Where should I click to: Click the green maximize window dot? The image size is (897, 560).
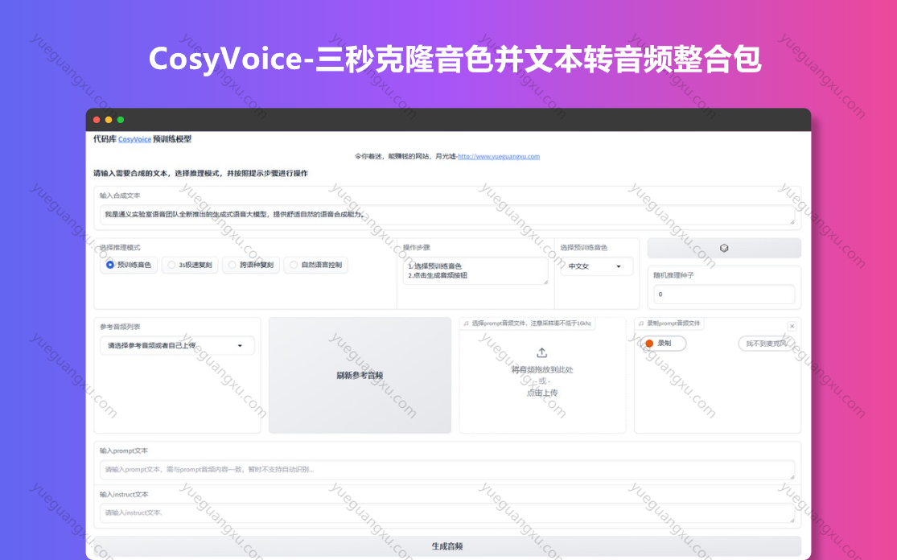tap(121, 120)
